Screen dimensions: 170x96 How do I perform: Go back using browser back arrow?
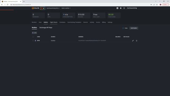[x=2, y=5]
